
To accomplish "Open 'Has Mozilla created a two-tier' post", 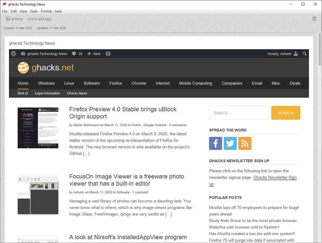I will pyautogui.click(x=252, y=234).
